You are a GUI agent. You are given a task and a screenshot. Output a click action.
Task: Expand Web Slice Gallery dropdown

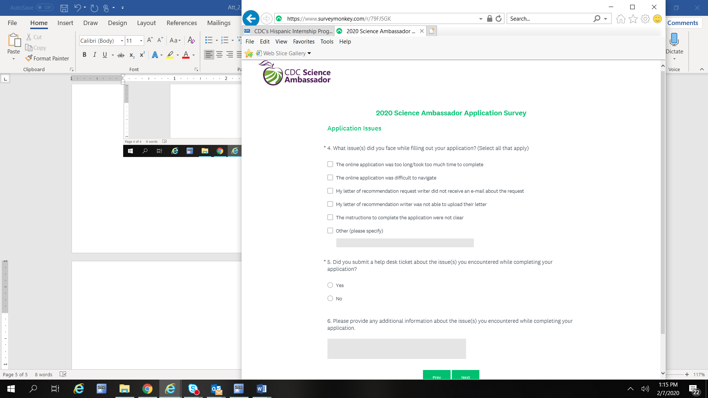(x=309, y=53)
